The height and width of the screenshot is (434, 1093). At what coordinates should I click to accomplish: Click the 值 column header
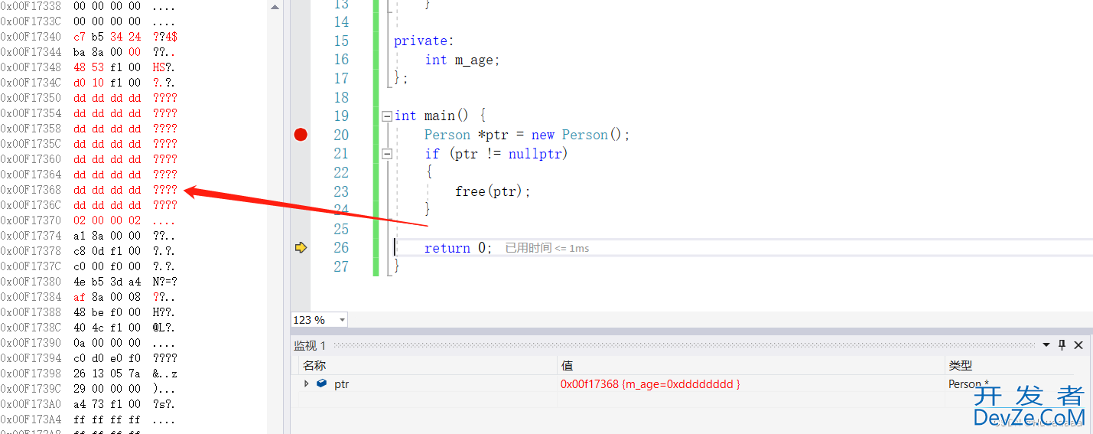(x=568, y=366)
